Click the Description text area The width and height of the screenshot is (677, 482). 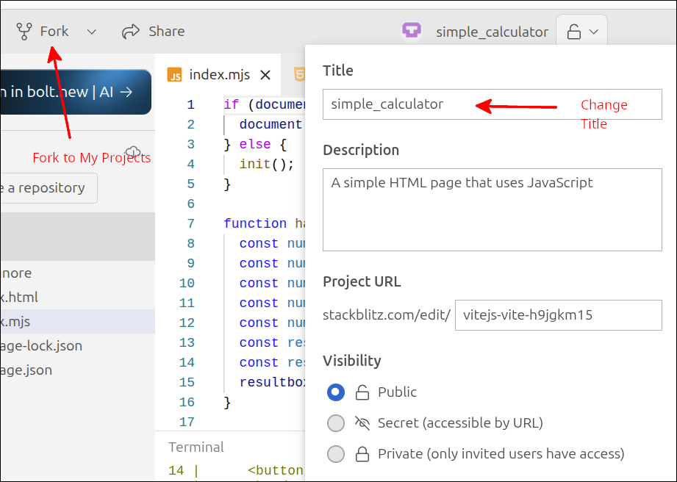492,209
